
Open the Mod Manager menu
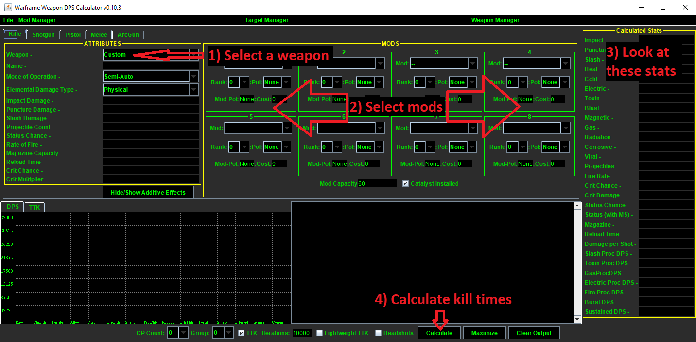coord(37,20)
